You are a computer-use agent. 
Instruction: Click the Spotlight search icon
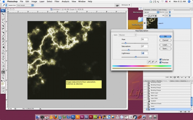tap(189, 2)
